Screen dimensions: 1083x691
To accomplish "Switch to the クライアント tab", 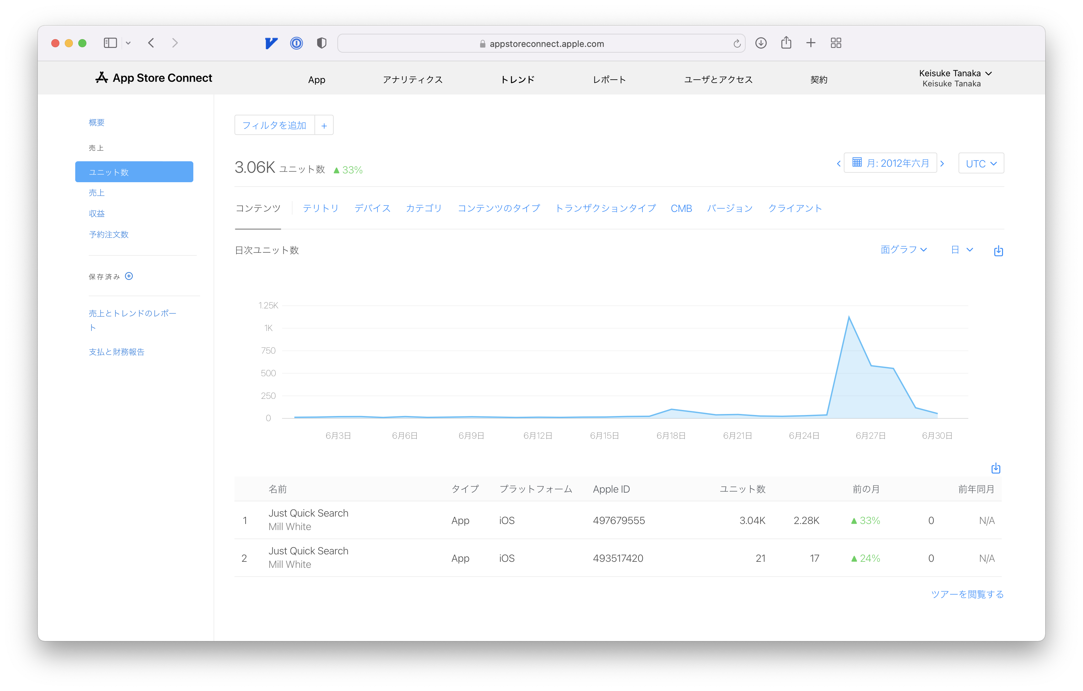I will (795, 208).
